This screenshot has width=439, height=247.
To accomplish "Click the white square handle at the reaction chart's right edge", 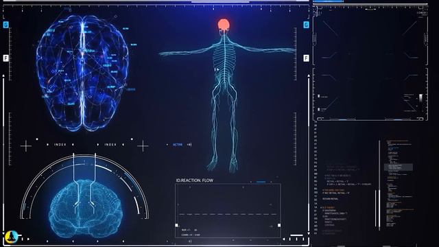I will [x=279, y=225].
